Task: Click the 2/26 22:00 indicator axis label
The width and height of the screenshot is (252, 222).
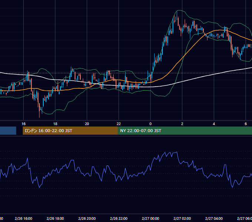Action: 119,218
